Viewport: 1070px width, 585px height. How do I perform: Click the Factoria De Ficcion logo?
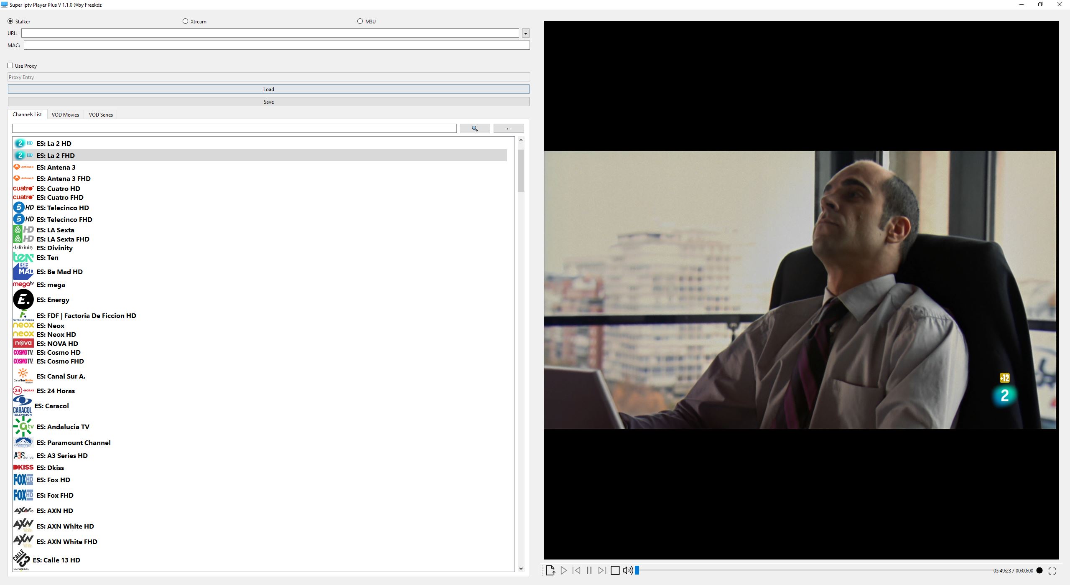[x=23, y=315]
